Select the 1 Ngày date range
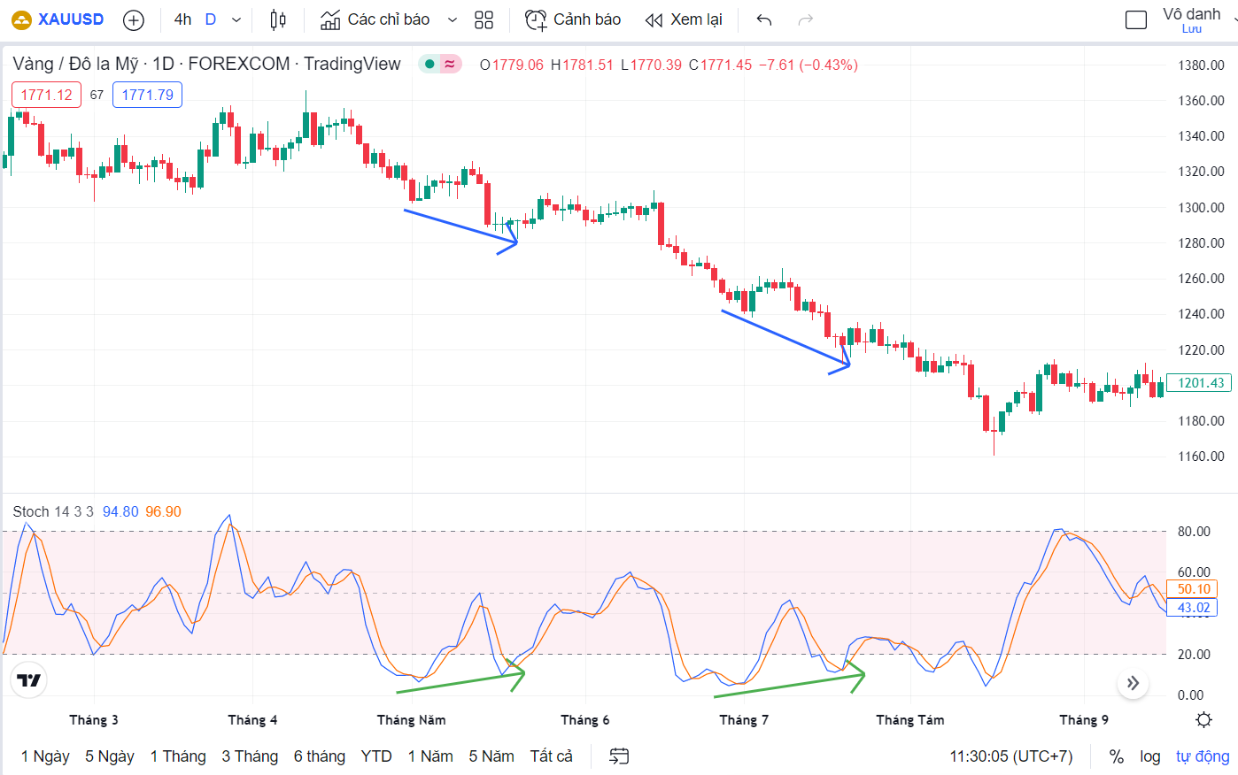The height and width of the screenshot is (775, 1238). (x=45, y=756)
